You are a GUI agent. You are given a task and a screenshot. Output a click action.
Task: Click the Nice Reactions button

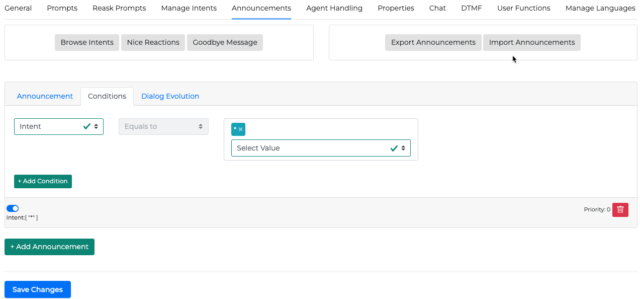tap(153, 42)
